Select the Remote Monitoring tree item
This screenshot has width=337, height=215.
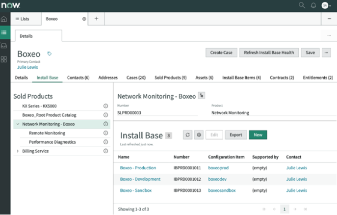pyautogui.click(x=65, y=133)
